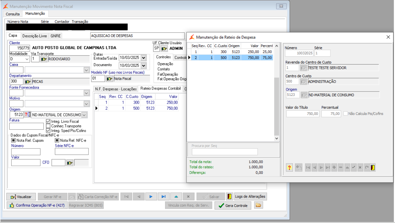Open Logs de Alterações
Screen dimensions: 395x223
[250, 197]
